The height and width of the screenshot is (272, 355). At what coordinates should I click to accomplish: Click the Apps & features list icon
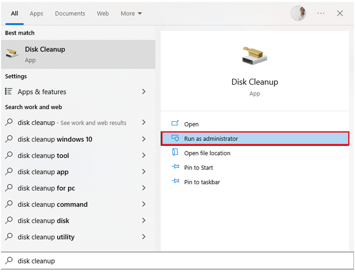(9, 92)
